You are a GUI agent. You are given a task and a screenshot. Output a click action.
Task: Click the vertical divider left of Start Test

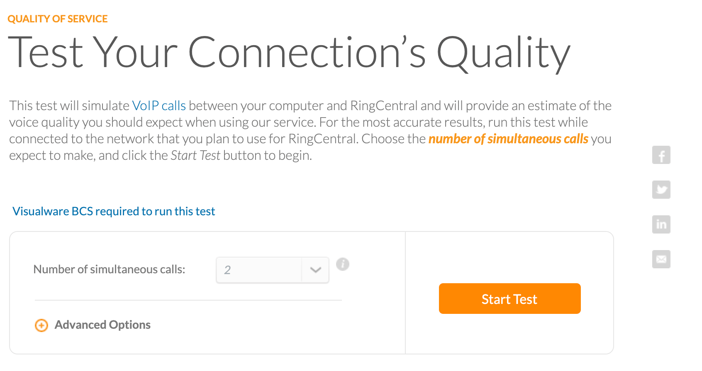pyautogui.click(x=405, y=292)
